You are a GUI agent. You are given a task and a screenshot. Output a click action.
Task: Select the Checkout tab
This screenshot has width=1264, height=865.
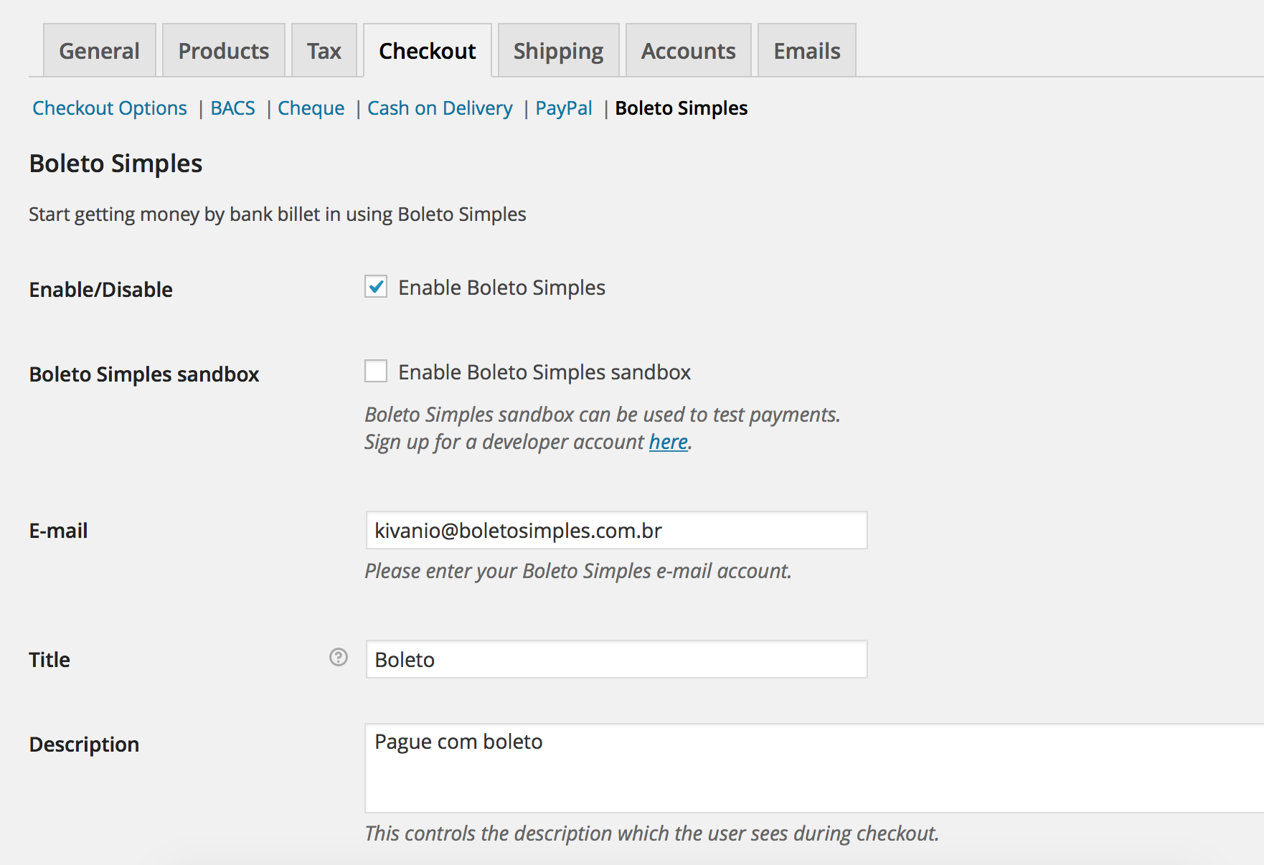point(428,50)
